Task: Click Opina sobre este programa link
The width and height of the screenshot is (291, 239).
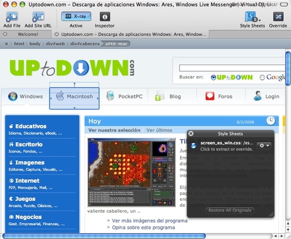Action: tap(143, 228)
